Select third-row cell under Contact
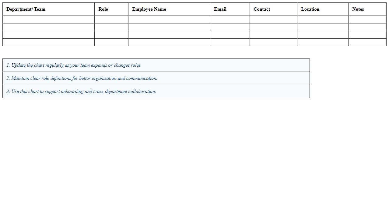 pyautogui.click(x=273, y=35)
